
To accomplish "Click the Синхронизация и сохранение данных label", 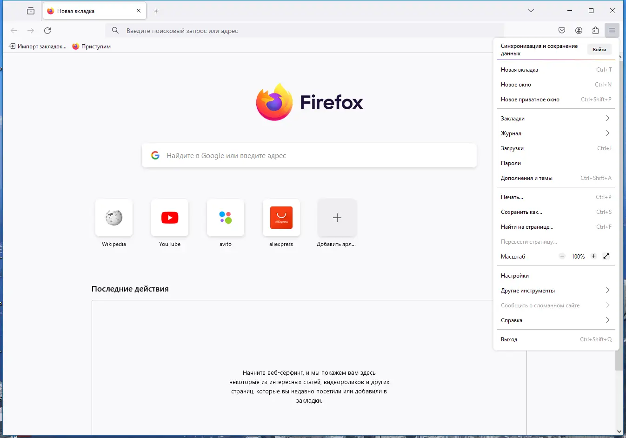I will click(539, 50).
